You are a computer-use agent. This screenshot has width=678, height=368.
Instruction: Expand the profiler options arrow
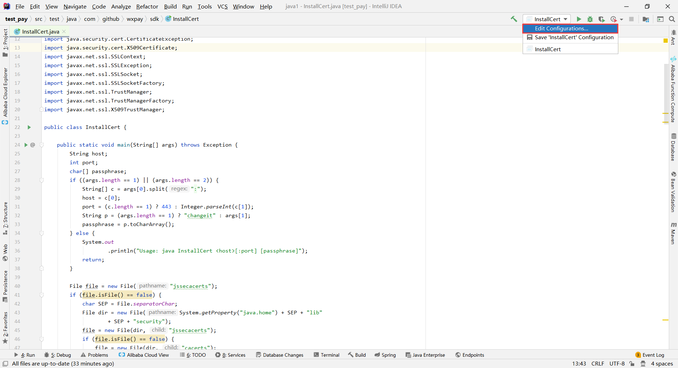621,19
